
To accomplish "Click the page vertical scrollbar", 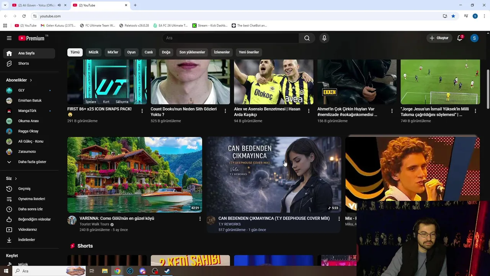I will coord(488,89).
